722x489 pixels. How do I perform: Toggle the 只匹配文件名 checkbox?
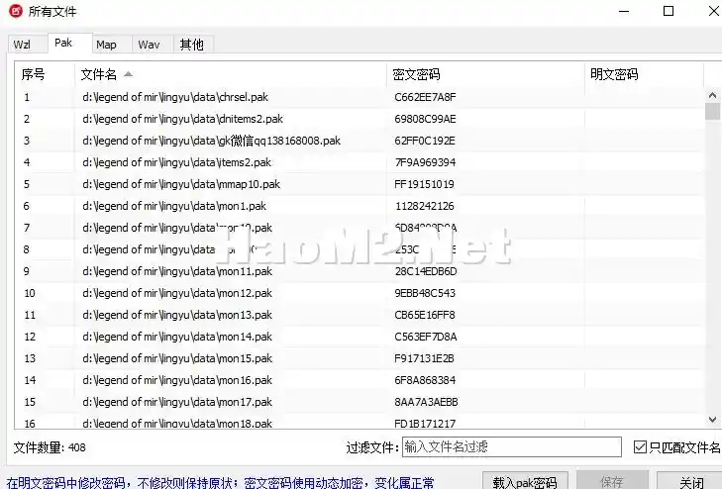[x=640, y=446]
